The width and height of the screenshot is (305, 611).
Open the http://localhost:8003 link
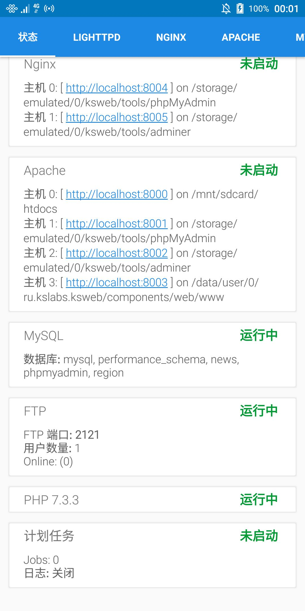(117, 283)
